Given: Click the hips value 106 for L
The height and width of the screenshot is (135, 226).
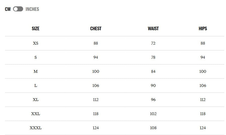Looking at the screenshot, I should pos(203,86).
